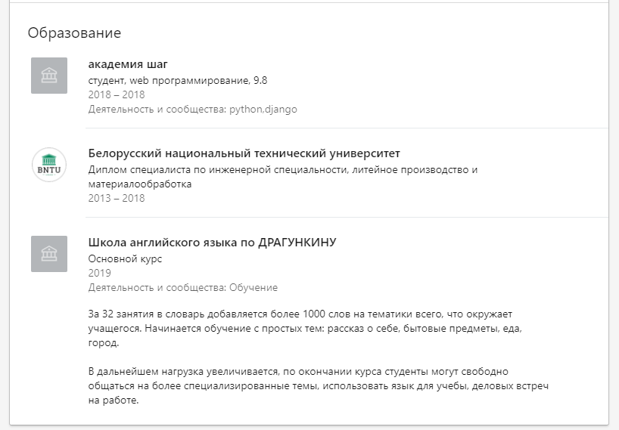619x430 pixels.
Task: Open Школа английского языка по ДРАГУНКИНУ title
Action: click(x=212, y=242)
